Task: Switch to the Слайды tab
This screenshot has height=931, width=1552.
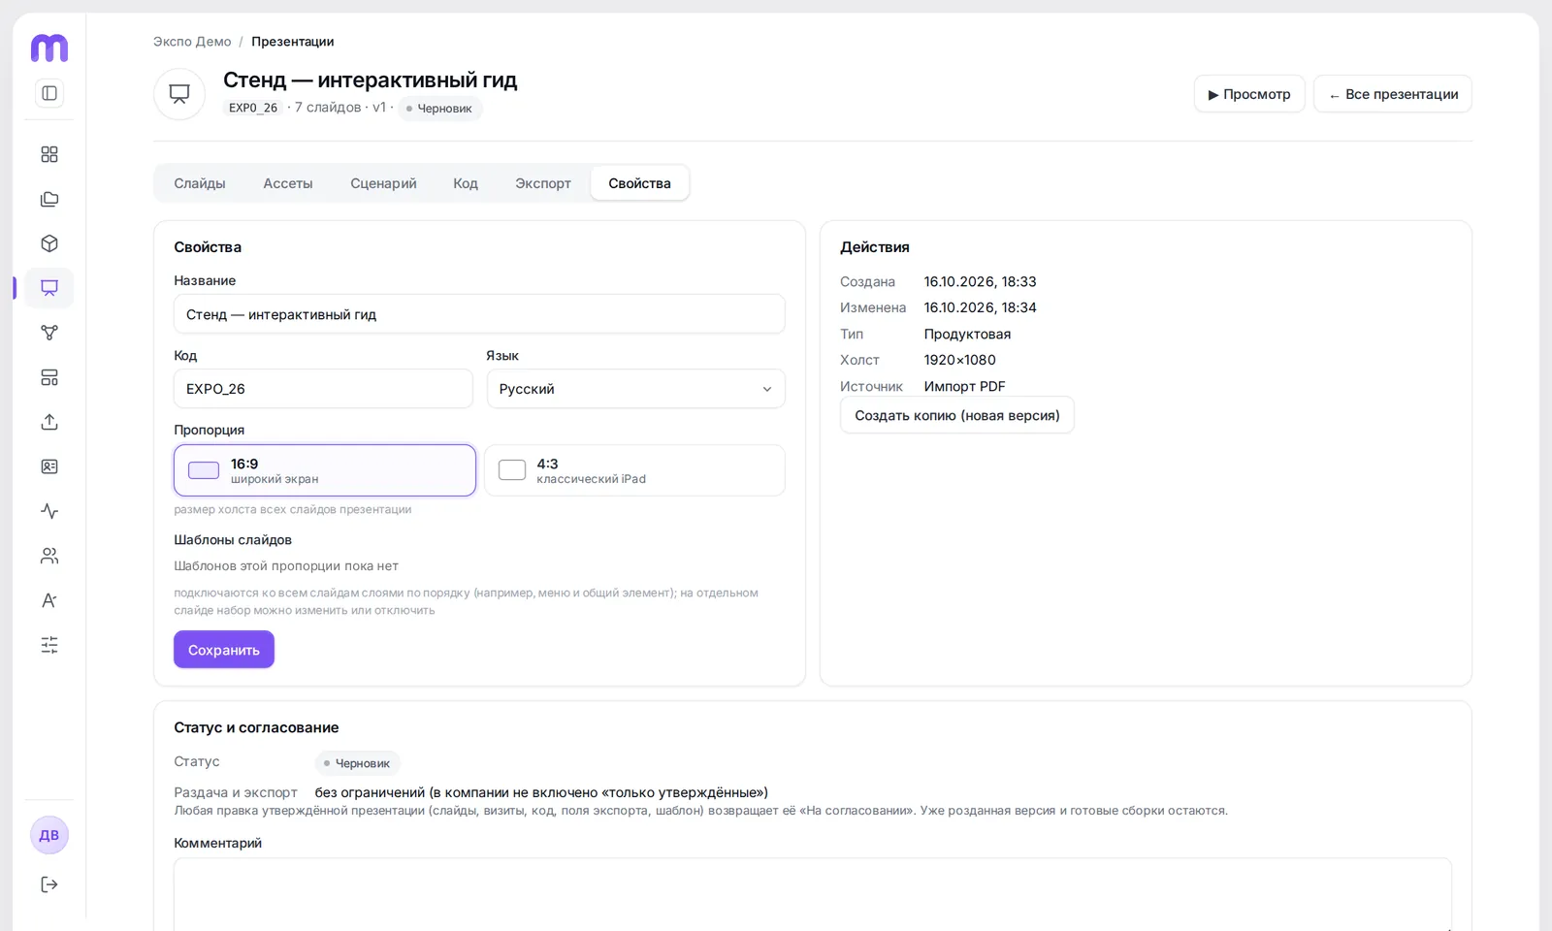Action: click(200, 183)
